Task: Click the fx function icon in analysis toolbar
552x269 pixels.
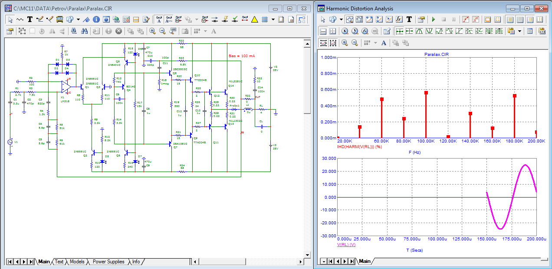Action: [399, 19]
